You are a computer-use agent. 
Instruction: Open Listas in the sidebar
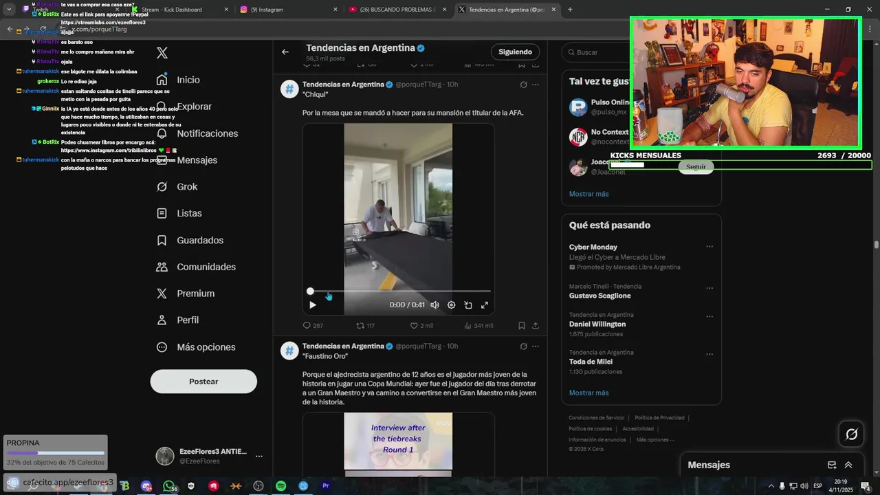click(x=179, y=214)
